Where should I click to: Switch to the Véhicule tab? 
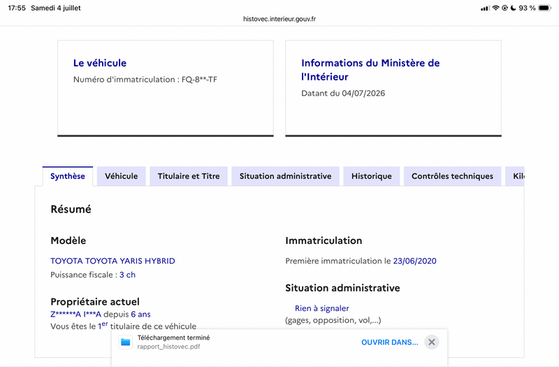[x=121, y=176]
